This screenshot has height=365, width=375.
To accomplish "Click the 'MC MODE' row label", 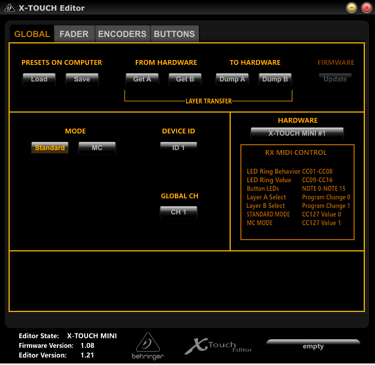I will pos(260,223).
